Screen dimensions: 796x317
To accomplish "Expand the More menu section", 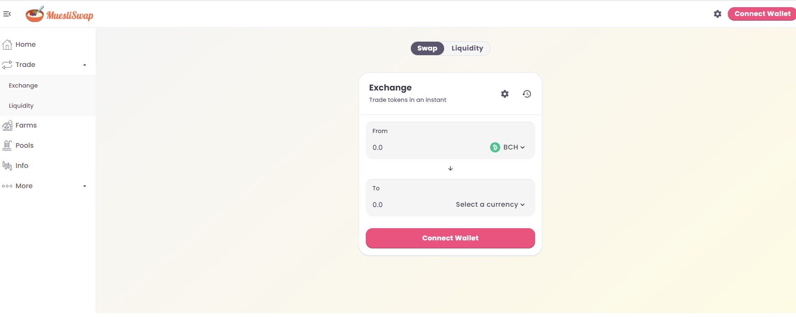I will 48,186.
